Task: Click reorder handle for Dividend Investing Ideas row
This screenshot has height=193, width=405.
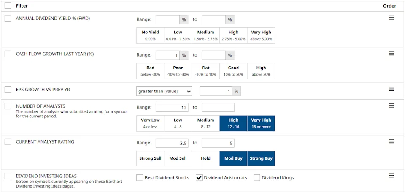Action: point(391,176)
